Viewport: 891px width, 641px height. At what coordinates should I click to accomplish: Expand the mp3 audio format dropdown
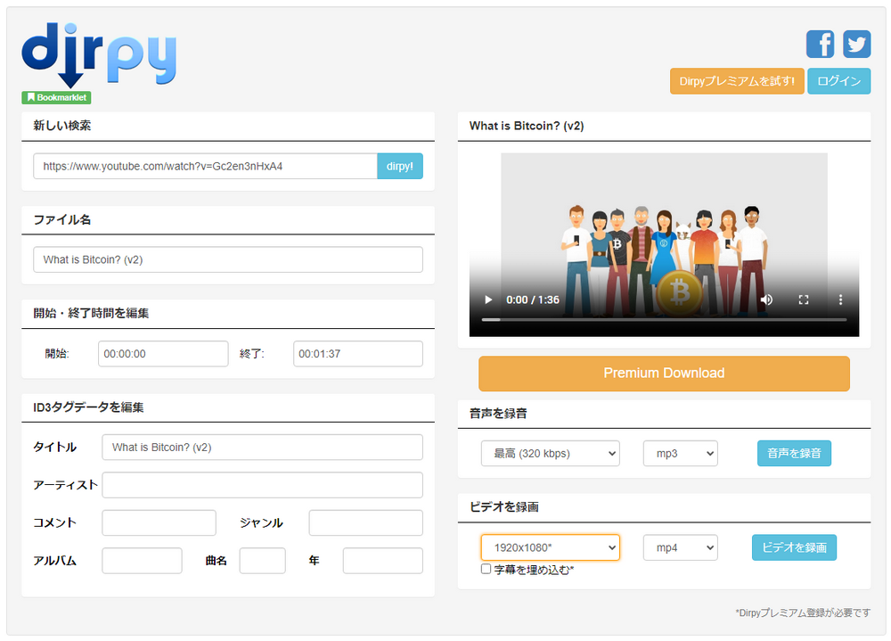click(680, 453)
